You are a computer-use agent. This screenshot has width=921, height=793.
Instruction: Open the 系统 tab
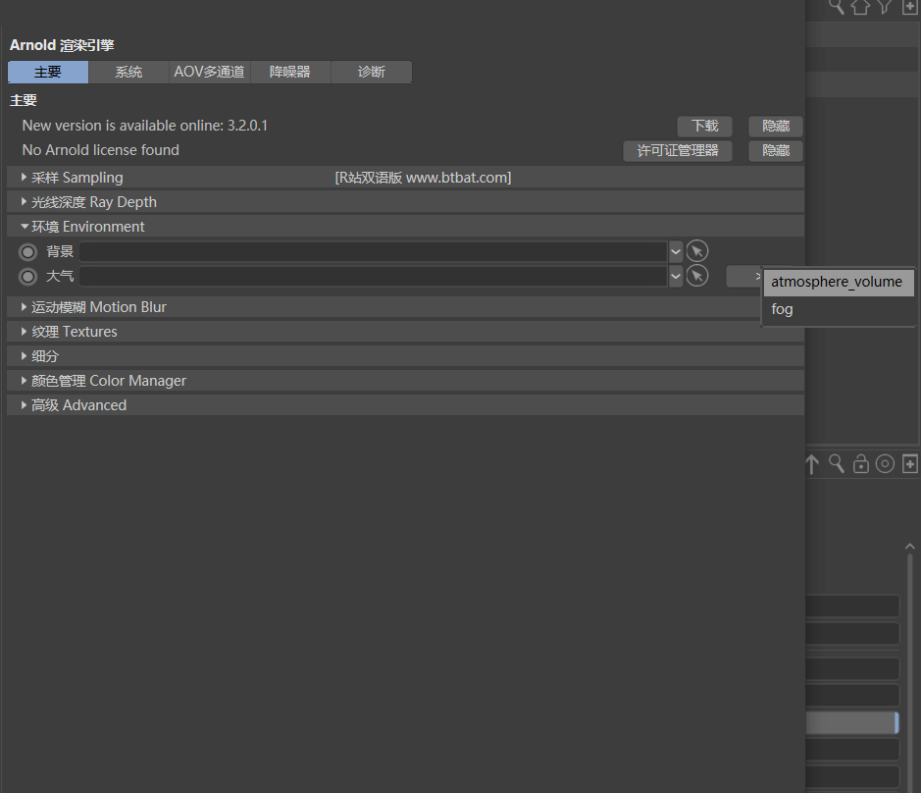(x=128, y=72)
